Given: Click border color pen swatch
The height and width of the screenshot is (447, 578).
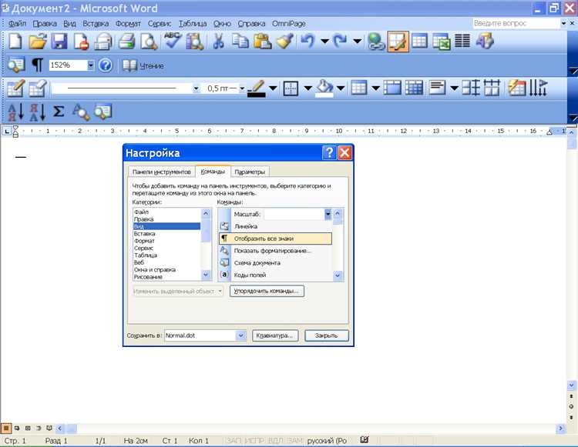Looking at the screenshot, I should pyautogui.click(x=257, y=88).
